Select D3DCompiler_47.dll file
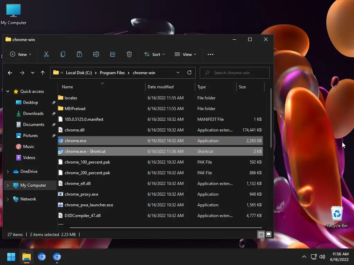Screen dimensions: 354x265 pyautogui.click(x=160, y=215)
